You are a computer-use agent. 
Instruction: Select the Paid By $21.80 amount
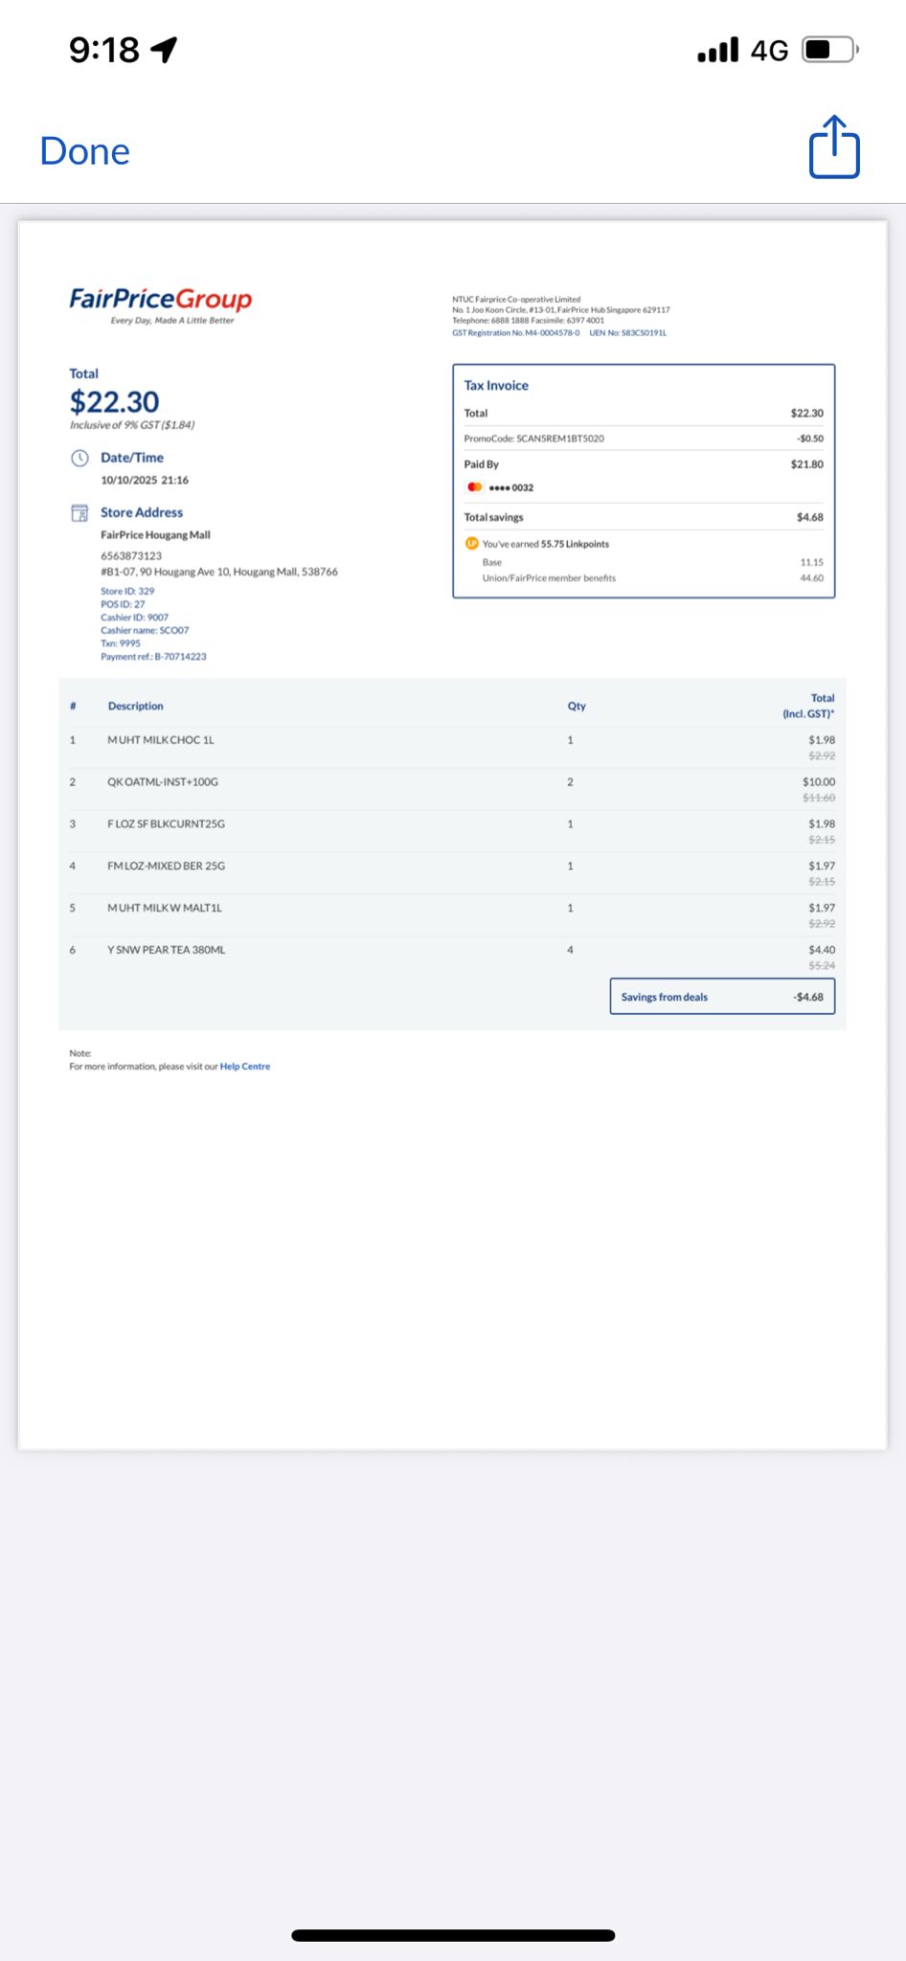(x=806, y=464)
